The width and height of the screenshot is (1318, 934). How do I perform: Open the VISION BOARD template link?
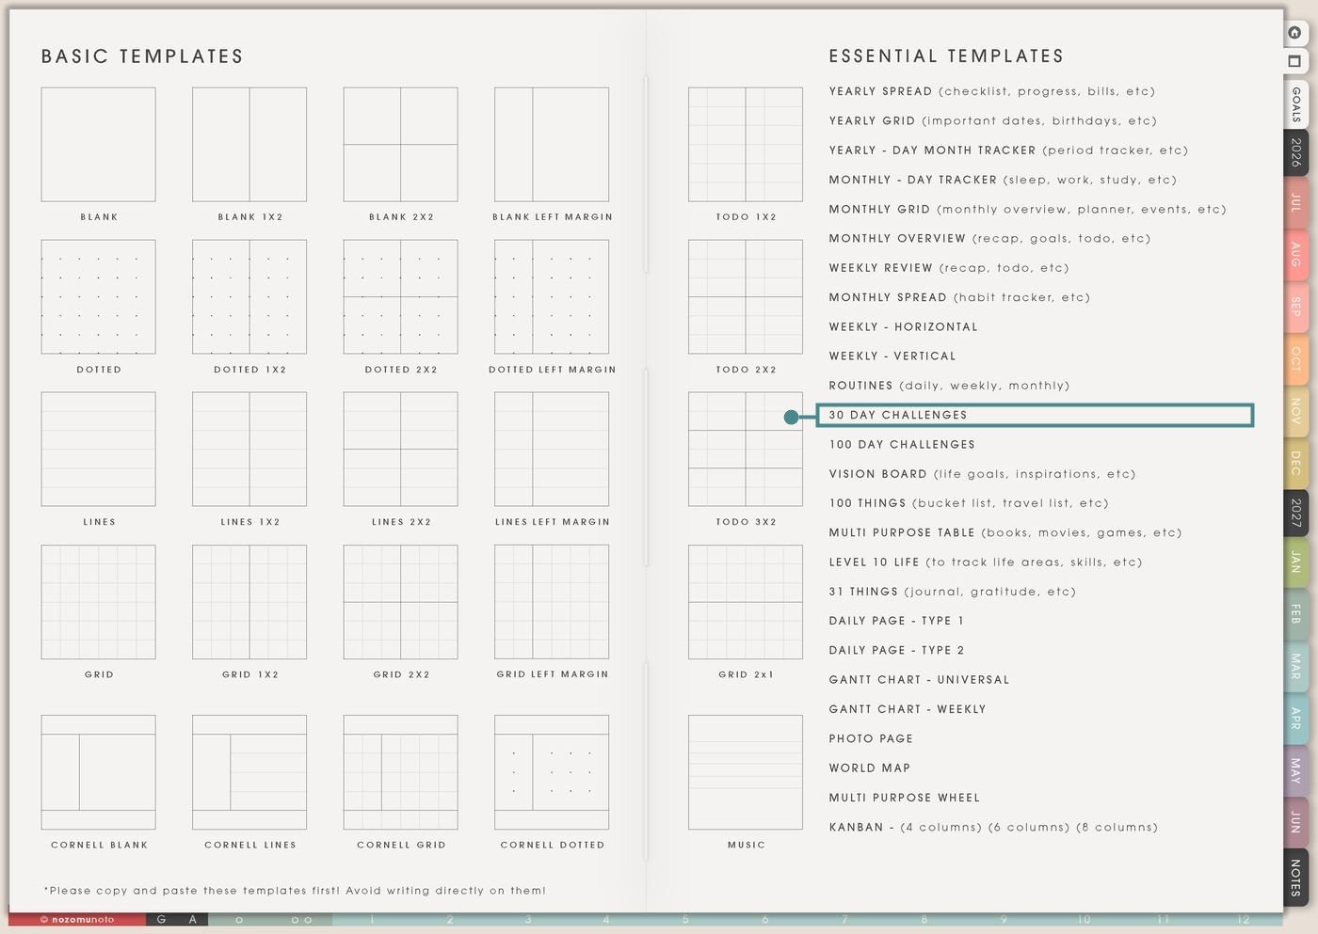point(982,474)
